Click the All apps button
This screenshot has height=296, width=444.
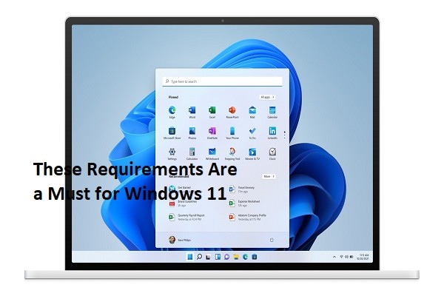pos(267,97)
